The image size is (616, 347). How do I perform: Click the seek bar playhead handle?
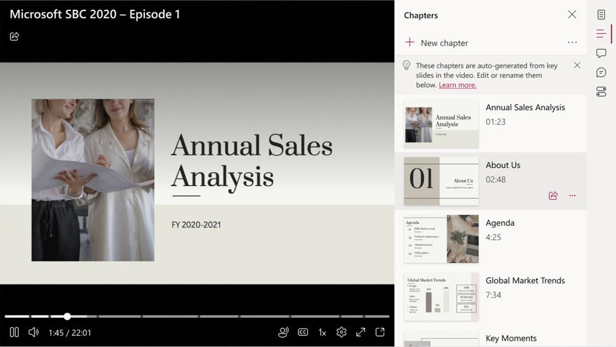click(x=67, y=316)
